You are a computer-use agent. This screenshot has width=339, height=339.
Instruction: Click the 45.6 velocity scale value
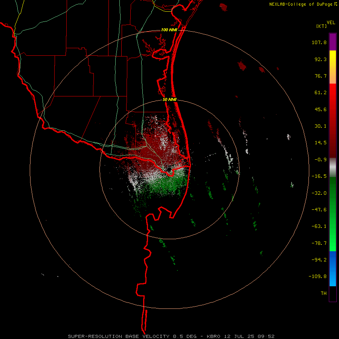pos(321,109)
